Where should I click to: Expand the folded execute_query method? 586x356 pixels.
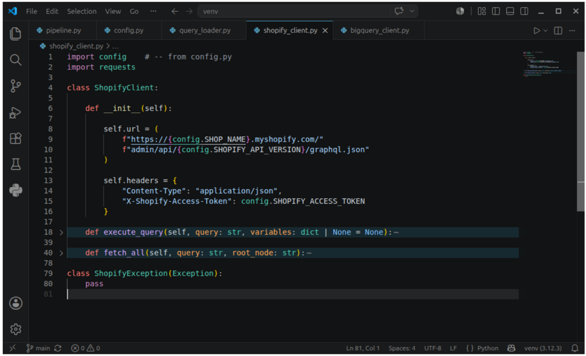61,233
